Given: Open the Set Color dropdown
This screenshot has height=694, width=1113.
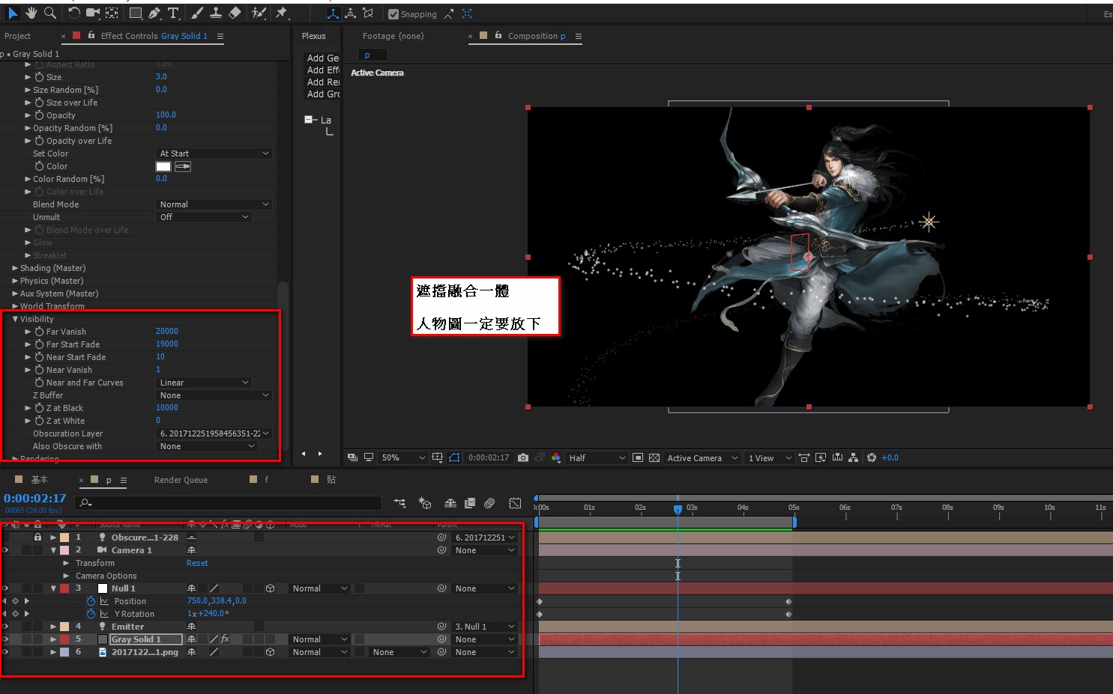Looking at the screenshot, I should tap(214, 153).
